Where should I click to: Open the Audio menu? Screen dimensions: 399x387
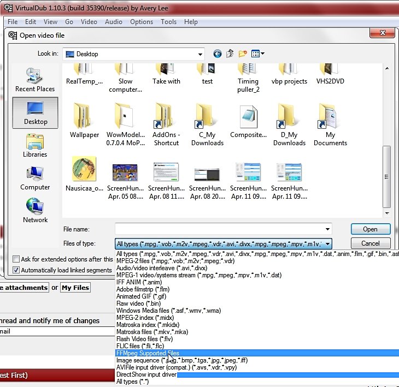(113, 22)
